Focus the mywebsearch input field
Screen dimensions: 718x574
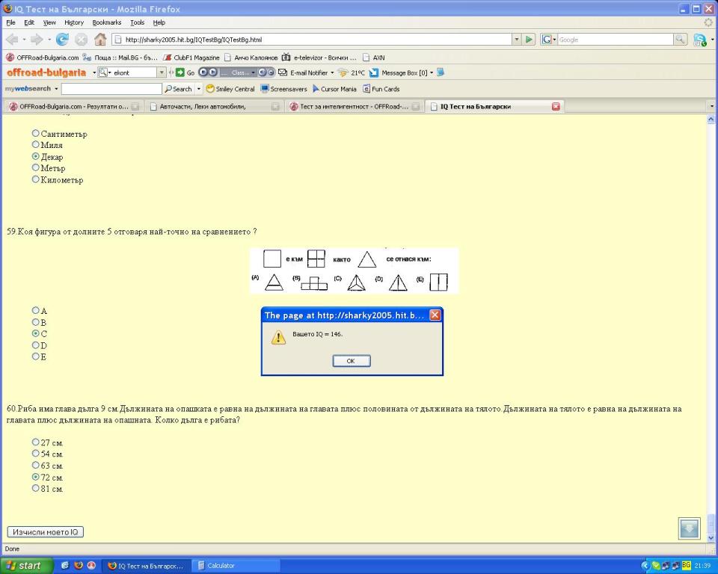[111, 89]
